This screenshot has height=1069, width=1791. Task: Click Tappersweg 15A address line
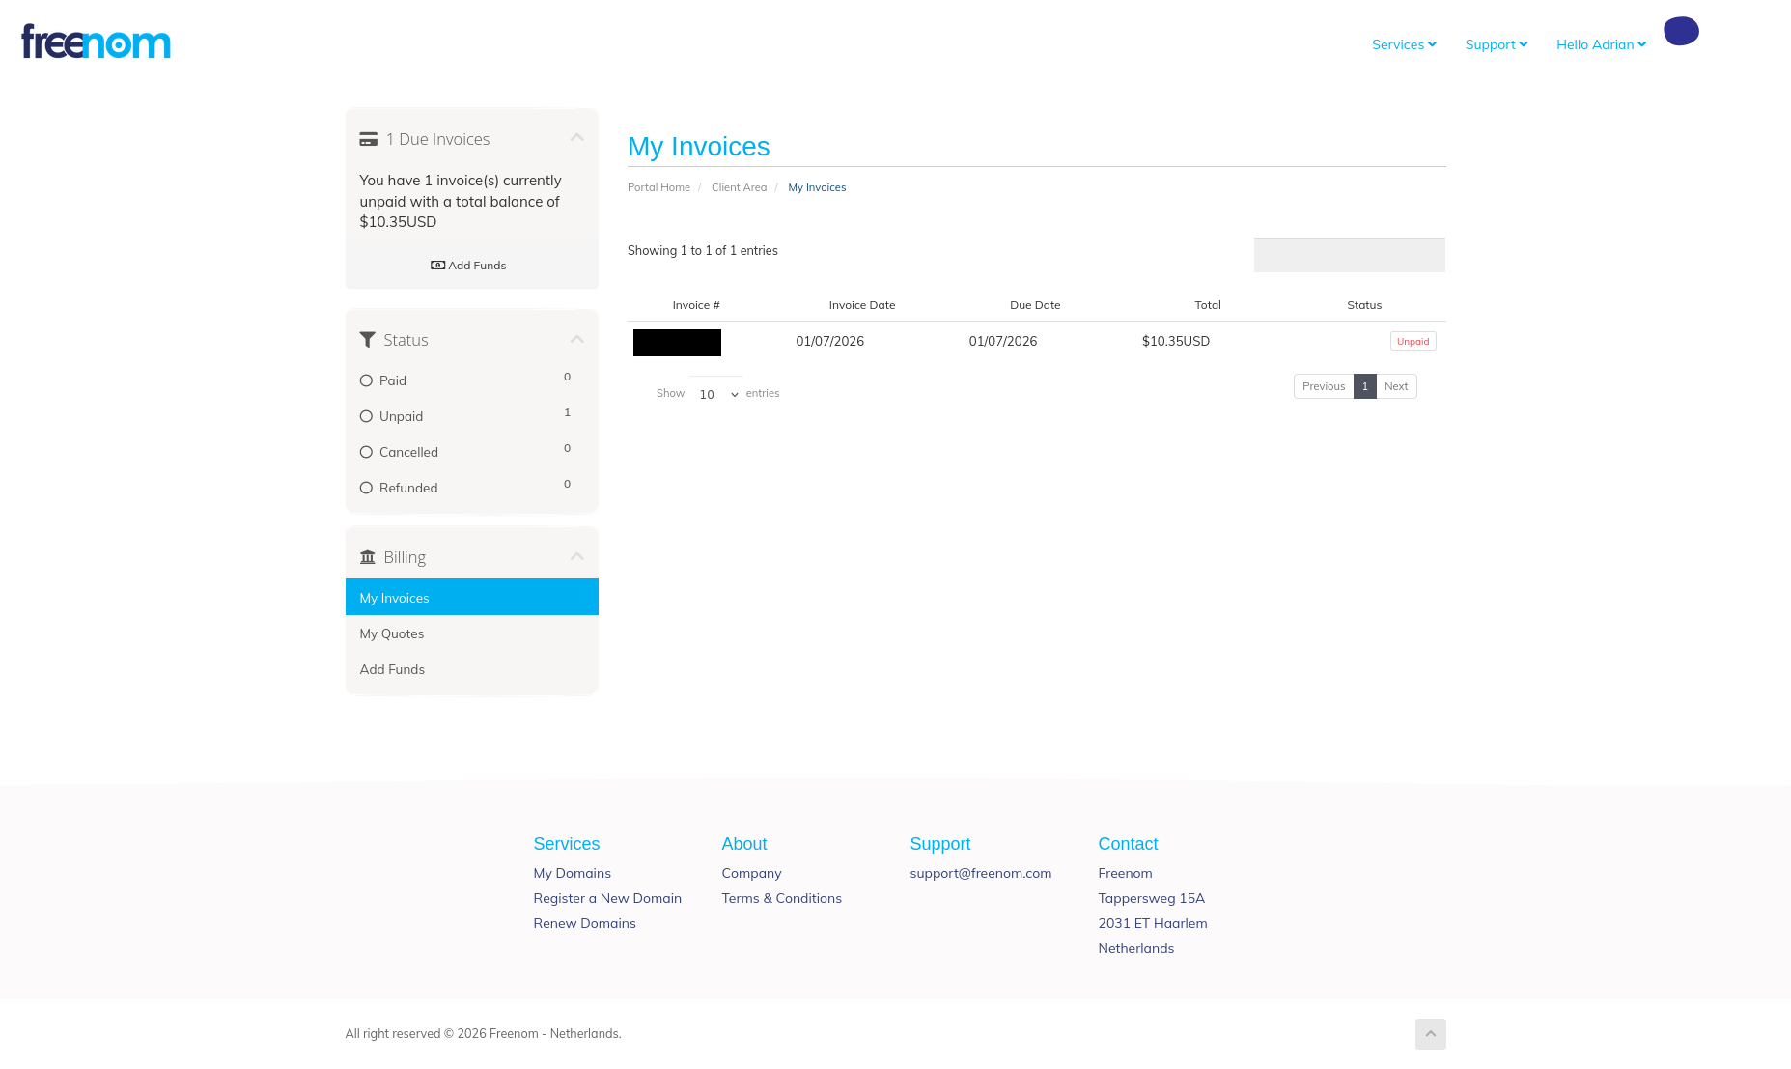1151,898
